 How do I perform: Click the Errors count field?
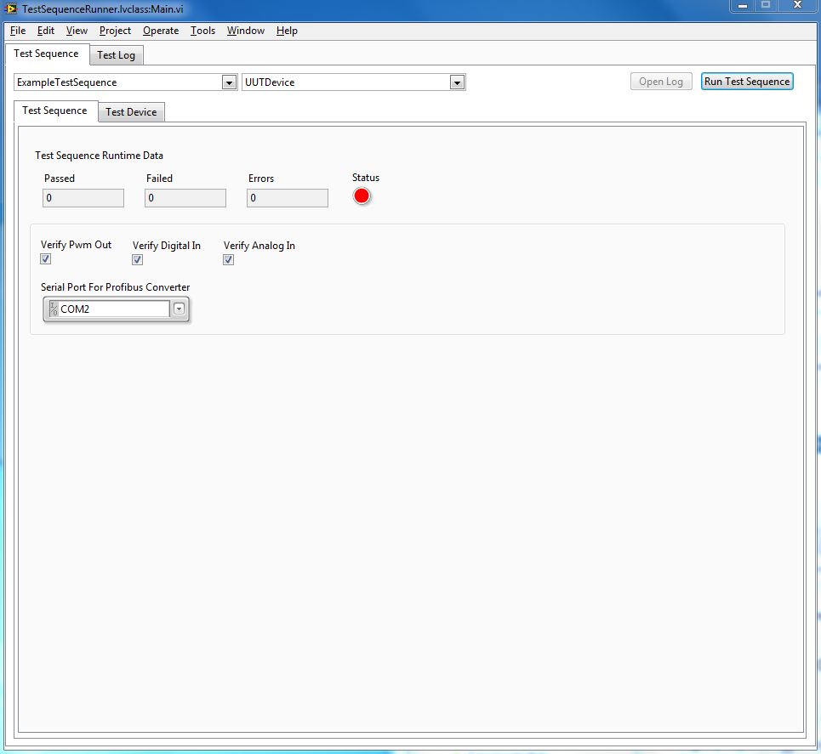pyautogui.click(x=287, y=197)
